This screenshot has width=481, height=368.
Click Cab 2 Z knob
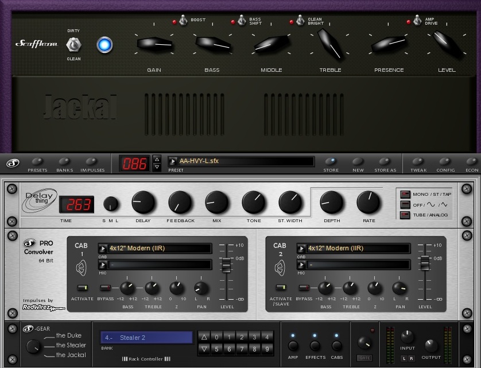pos(375,288)
